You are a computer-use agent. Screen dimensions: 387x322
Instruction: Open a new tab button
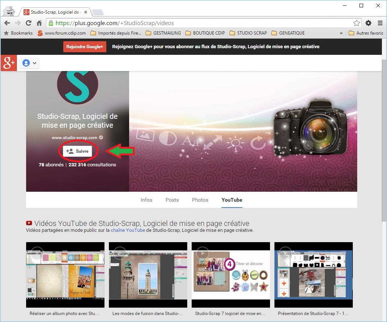click(x=98, y=12)
